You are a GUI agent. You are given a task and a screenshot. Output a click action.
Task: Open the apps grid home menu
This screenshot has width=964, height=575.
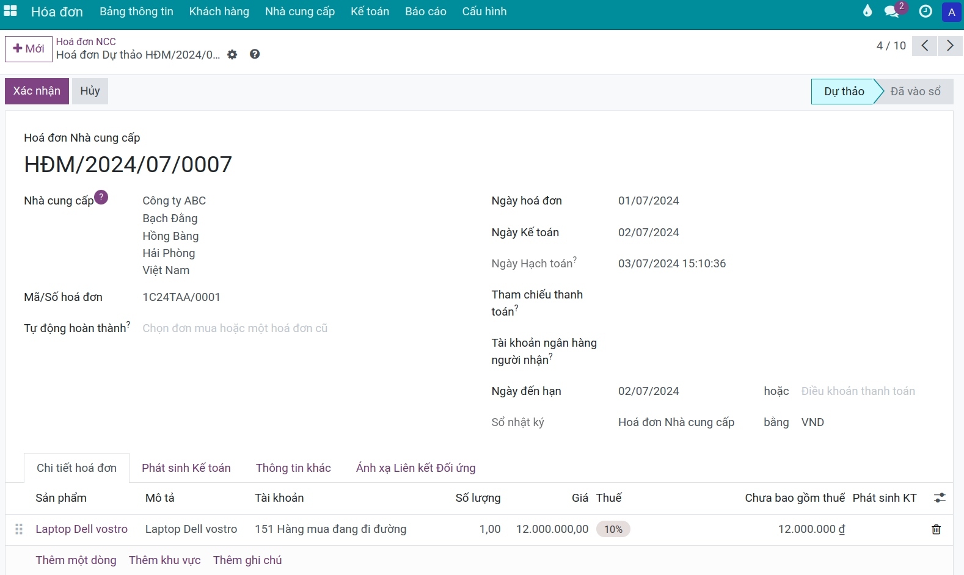[10, 11]
